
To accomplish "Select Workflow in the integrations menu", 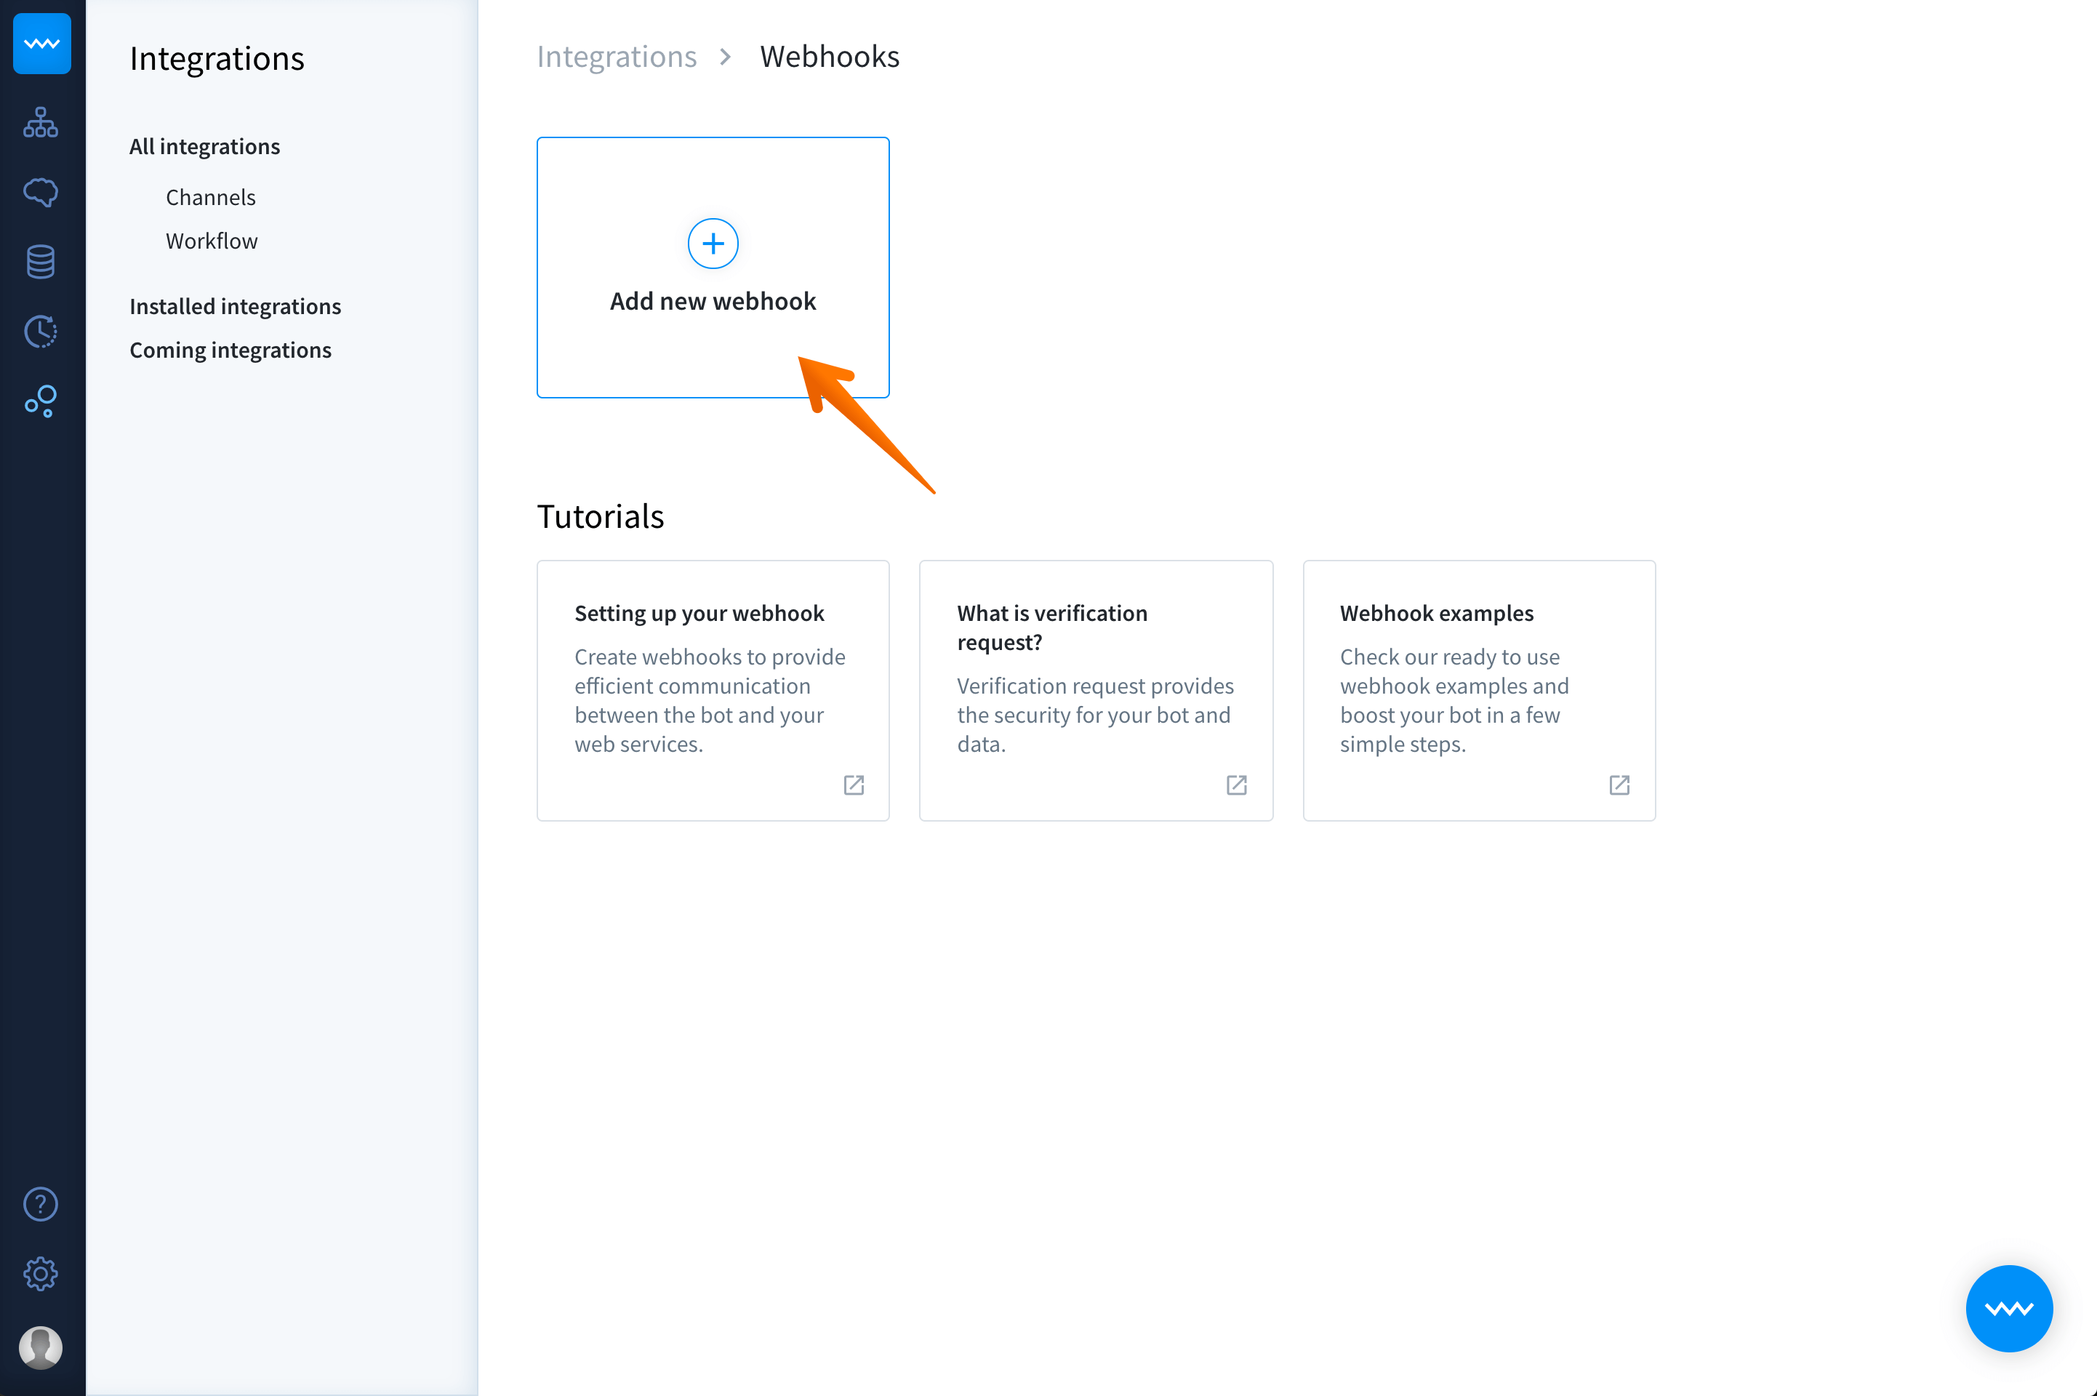I will click(212, 241).
